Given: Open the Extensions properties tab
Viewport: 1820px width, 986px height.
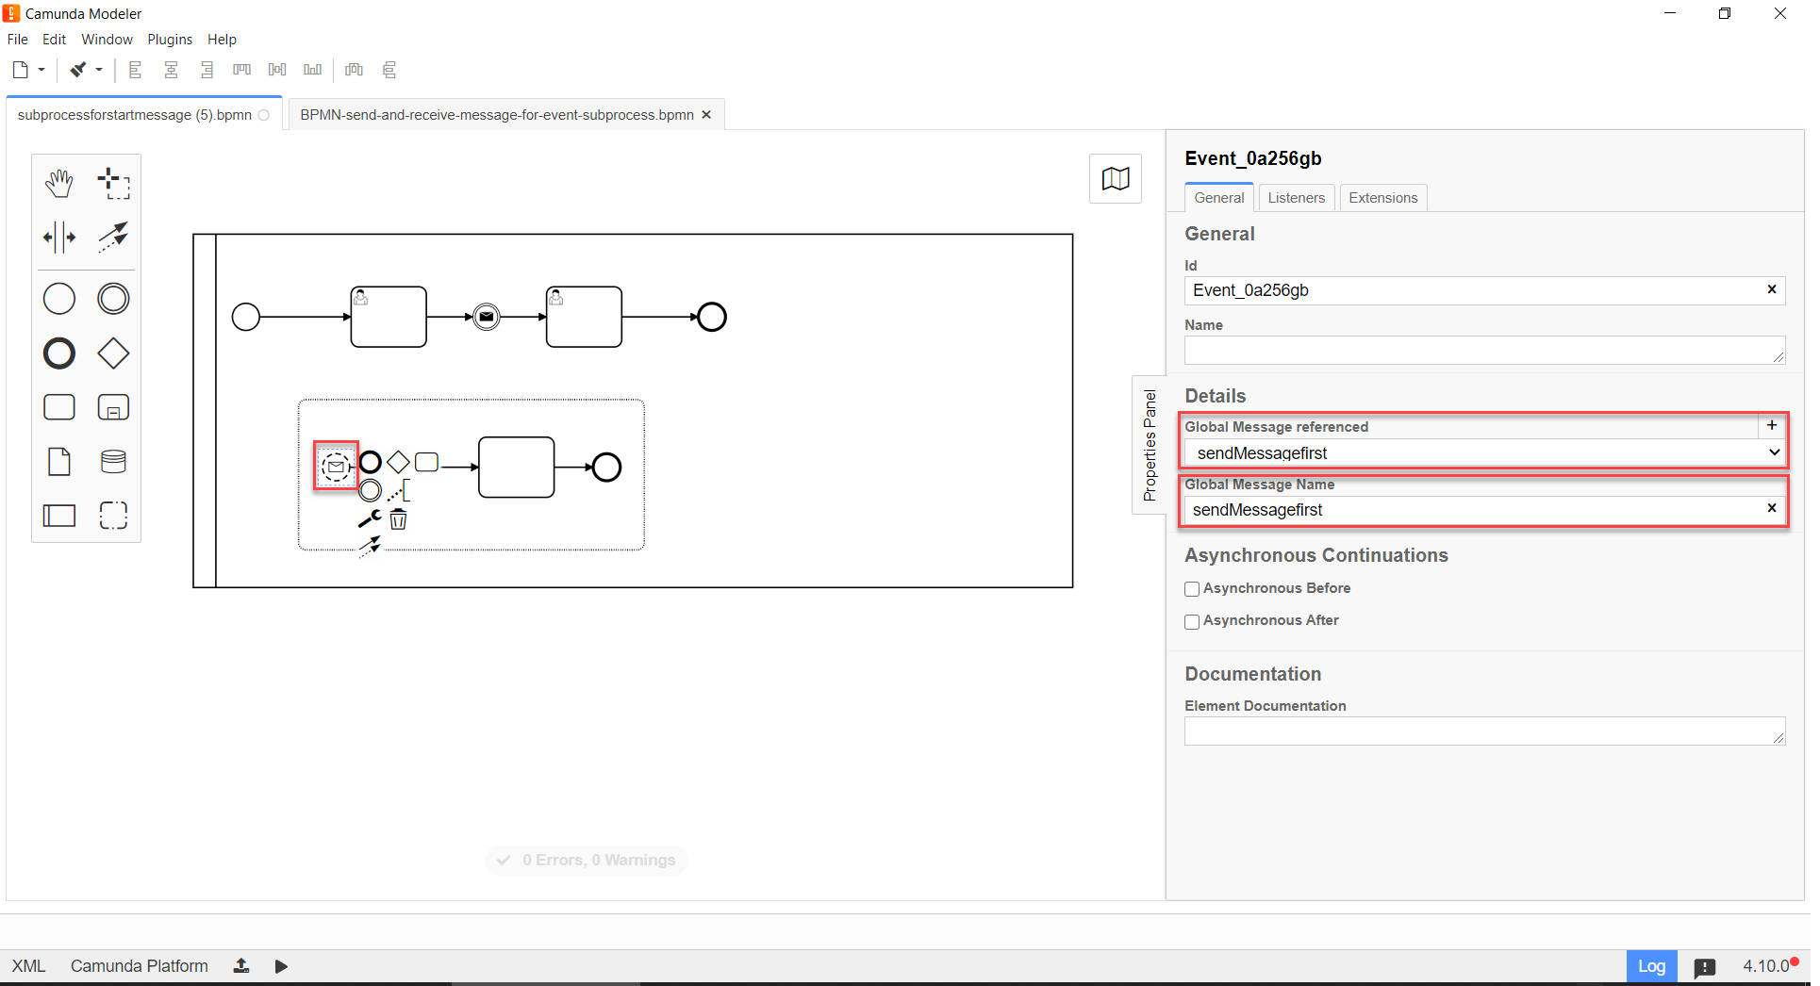Looking at the screenshot, I should tap(1382, 197).
